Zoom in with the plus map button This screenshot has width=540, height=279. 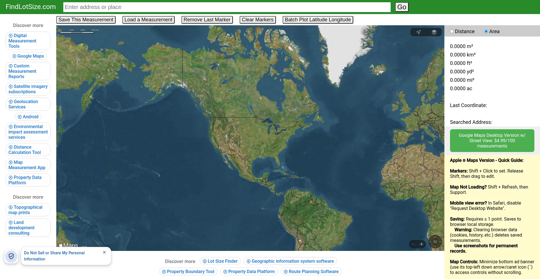[421, 244]
